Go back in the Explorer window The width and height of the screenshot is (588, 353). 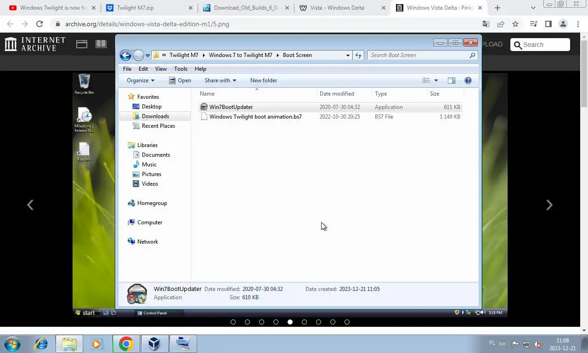point(125,55)
